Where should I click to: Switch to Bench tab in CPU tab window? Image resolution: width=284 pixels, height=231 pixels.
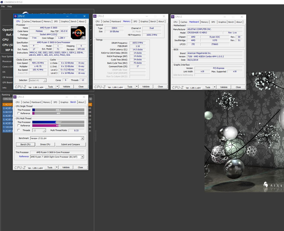pyautogui.click(x=74, y=21)
